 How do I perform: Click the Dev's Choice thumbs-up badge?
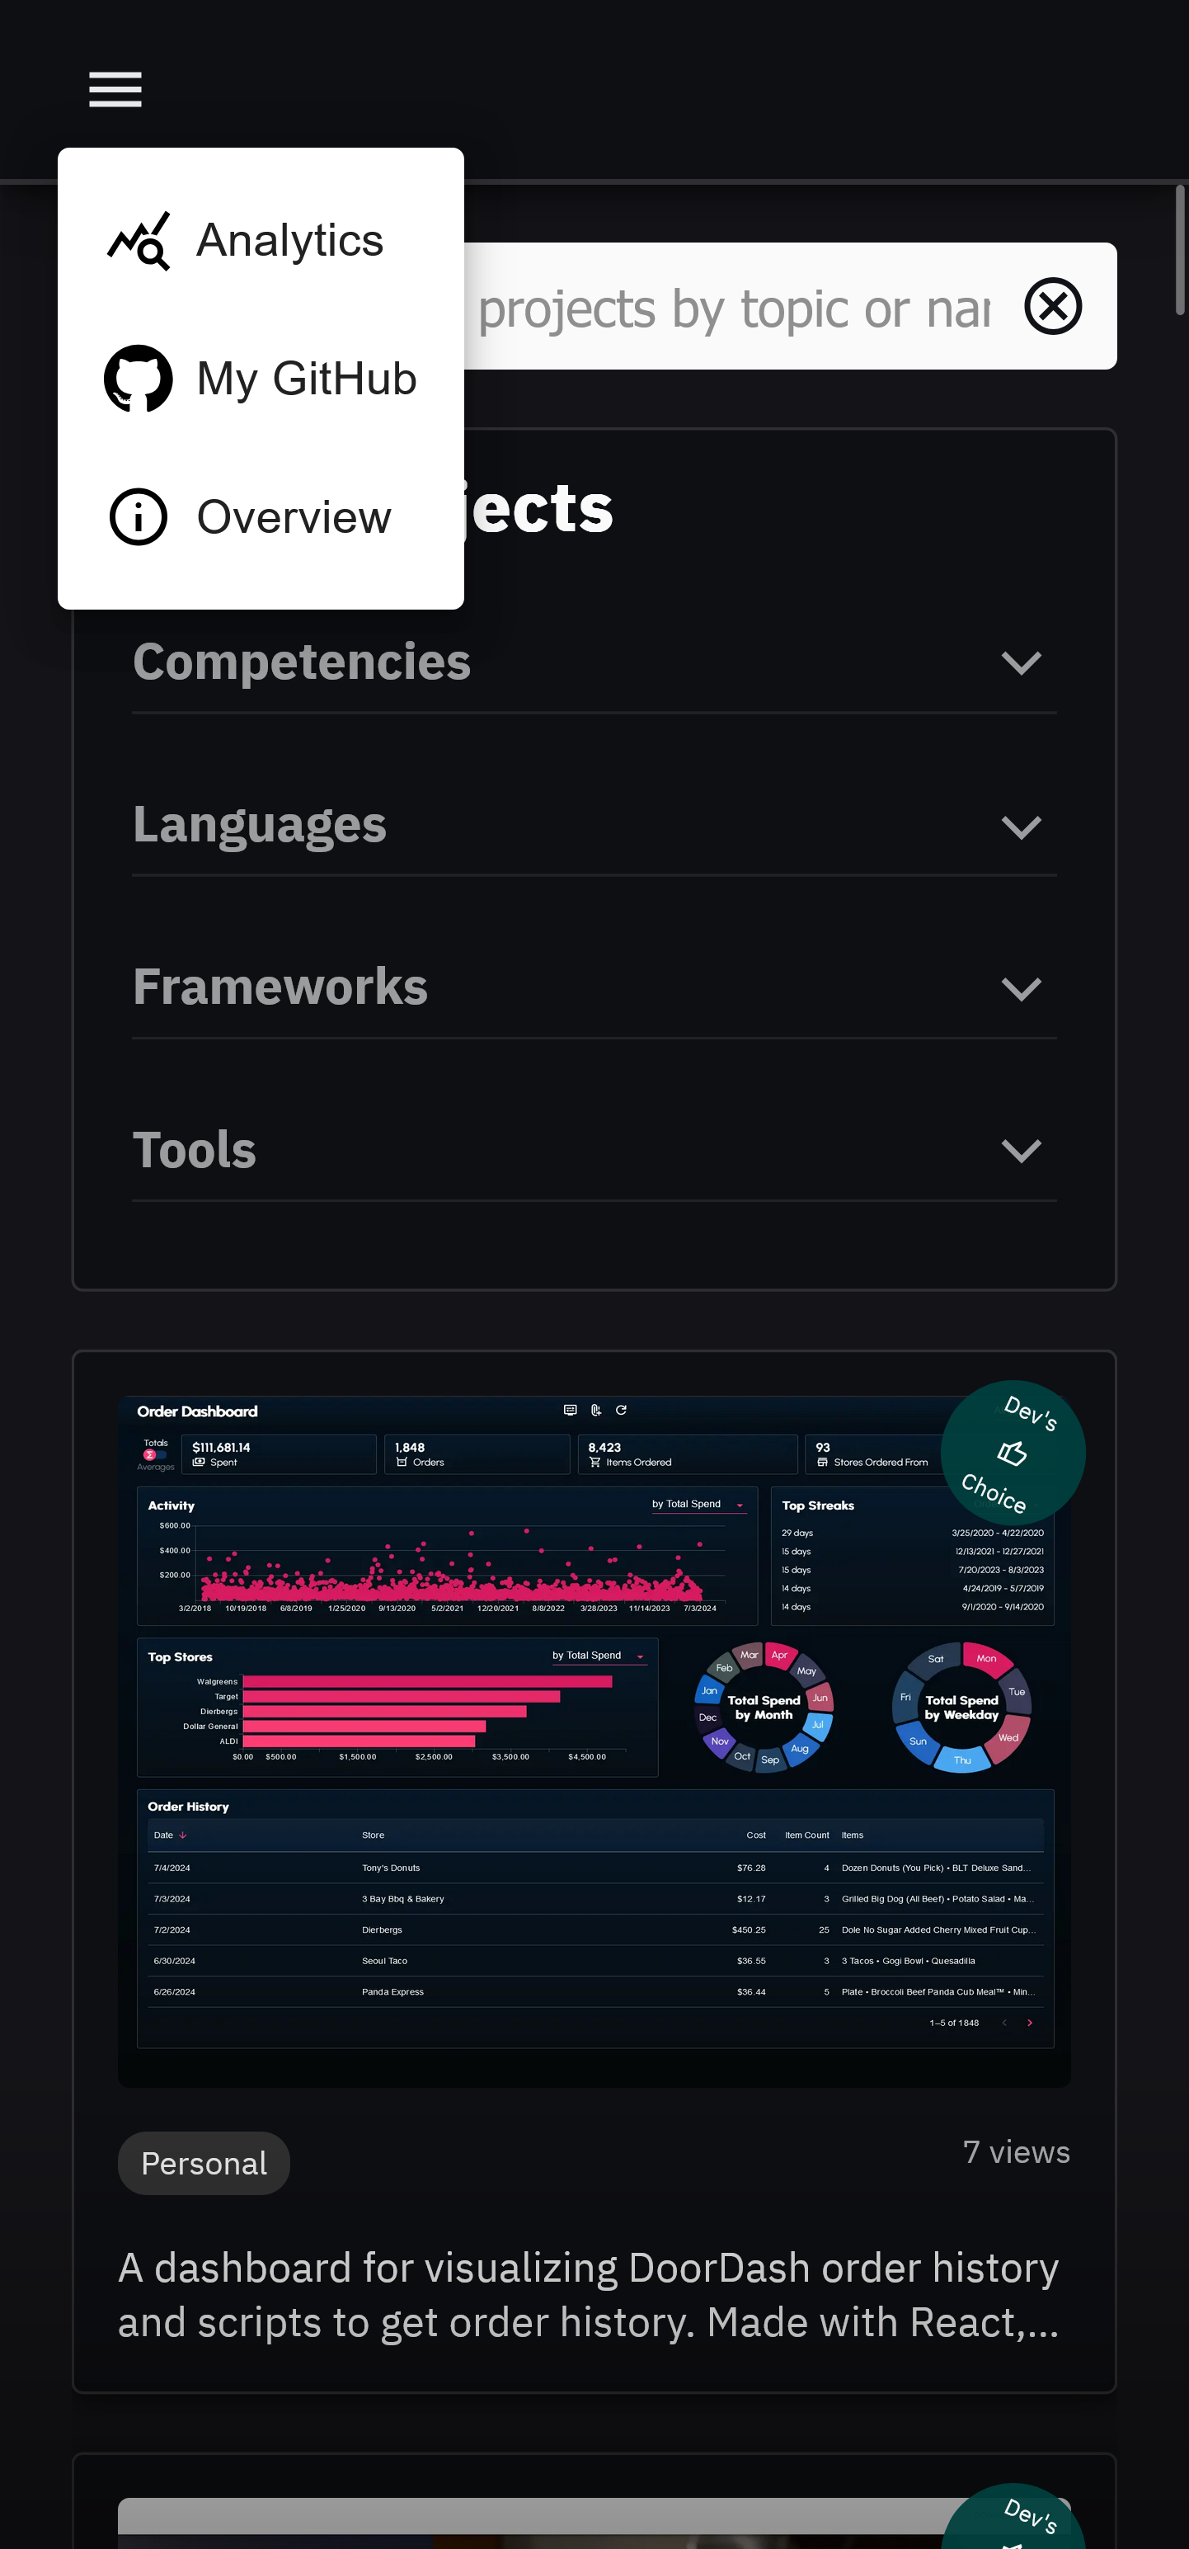[x=1012, y=1452]
